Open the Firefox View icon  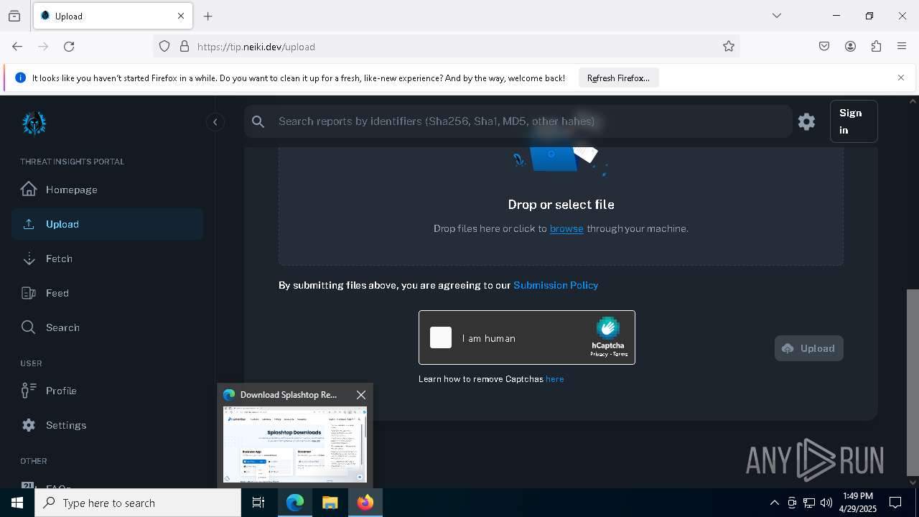tap(14, 16)
